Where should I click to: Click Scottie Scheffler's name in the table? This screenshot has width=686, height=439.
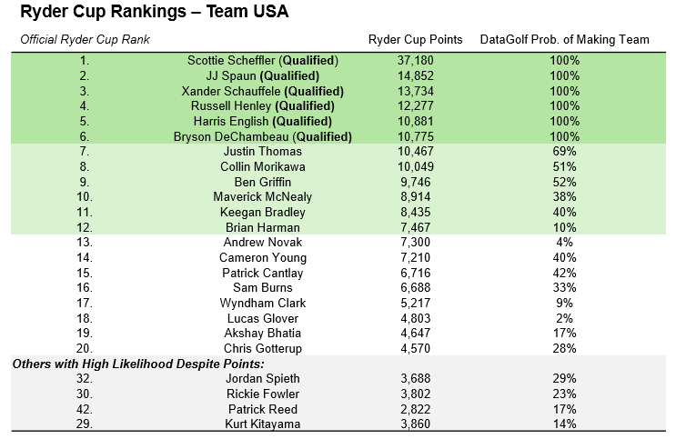[x=263, y=61]
